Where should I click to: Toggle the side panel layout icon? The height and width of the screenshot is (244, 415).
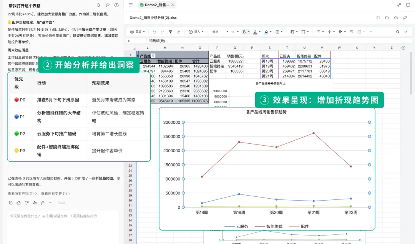click(x=408, y=5)
